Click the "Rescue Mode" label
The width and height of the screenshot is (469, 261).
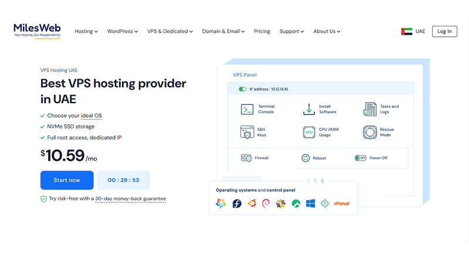click(x=387, y=133)
